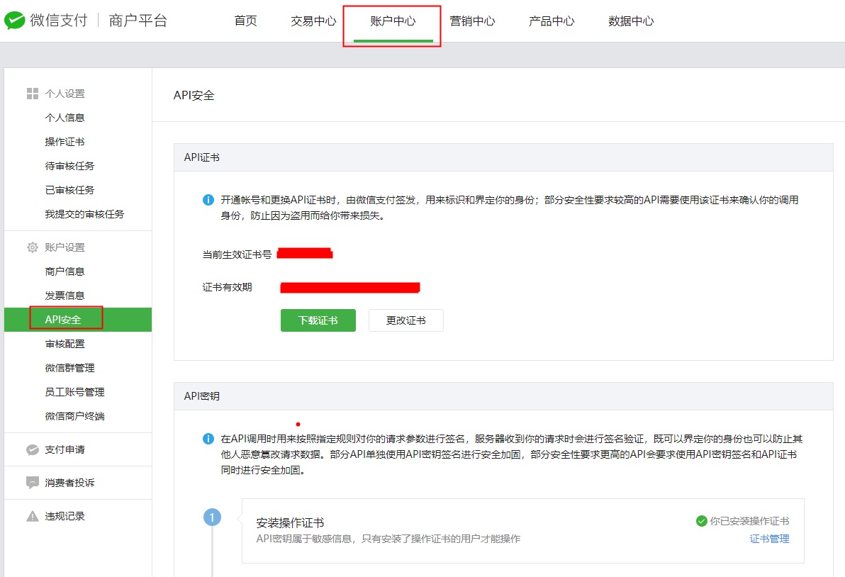This screenshot has height=577, width=845.
Task: Click the 账户设置 gear icon
Action: (33, 247)
